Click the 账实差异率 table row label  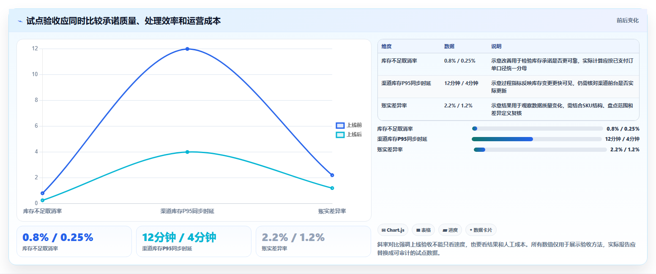(x=394, y=105)
